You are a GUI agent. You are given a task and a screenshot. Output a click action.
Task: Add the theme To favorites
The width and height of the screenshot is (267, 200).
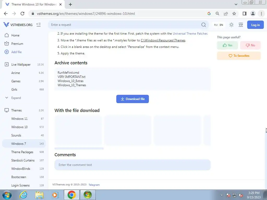[x=239, y=56]
